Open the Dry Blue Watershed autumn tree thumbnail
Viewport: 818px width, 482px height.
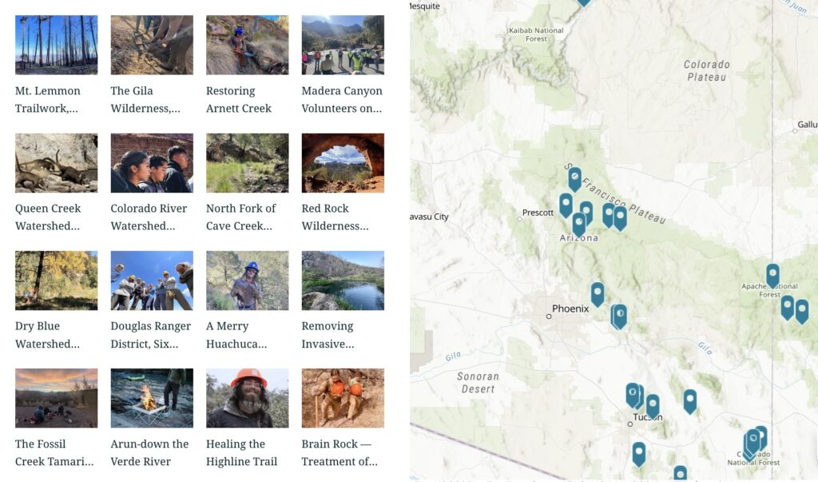click(56, 281)
